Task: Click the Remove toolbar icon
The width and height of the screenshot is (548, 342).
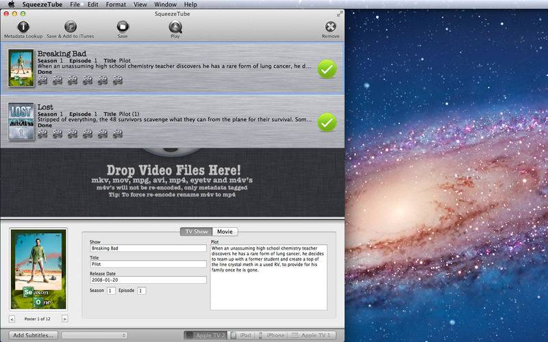Action: [x=330, y=27]
